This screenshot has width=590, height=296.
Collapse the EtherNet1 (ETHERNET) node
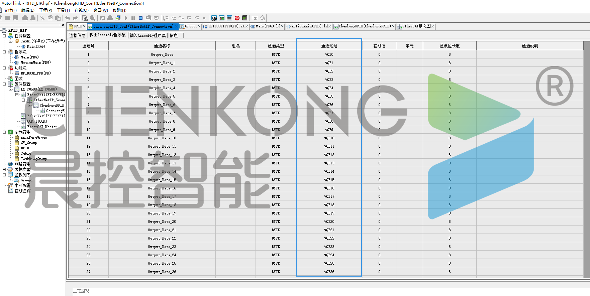[17, 95]
